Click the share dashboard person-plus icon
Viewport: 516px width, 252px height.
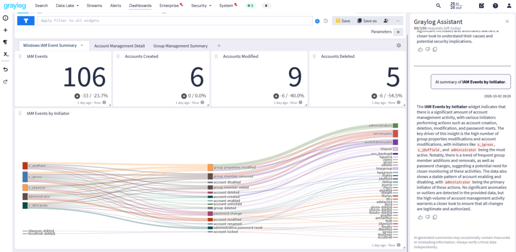click(386, 21)
